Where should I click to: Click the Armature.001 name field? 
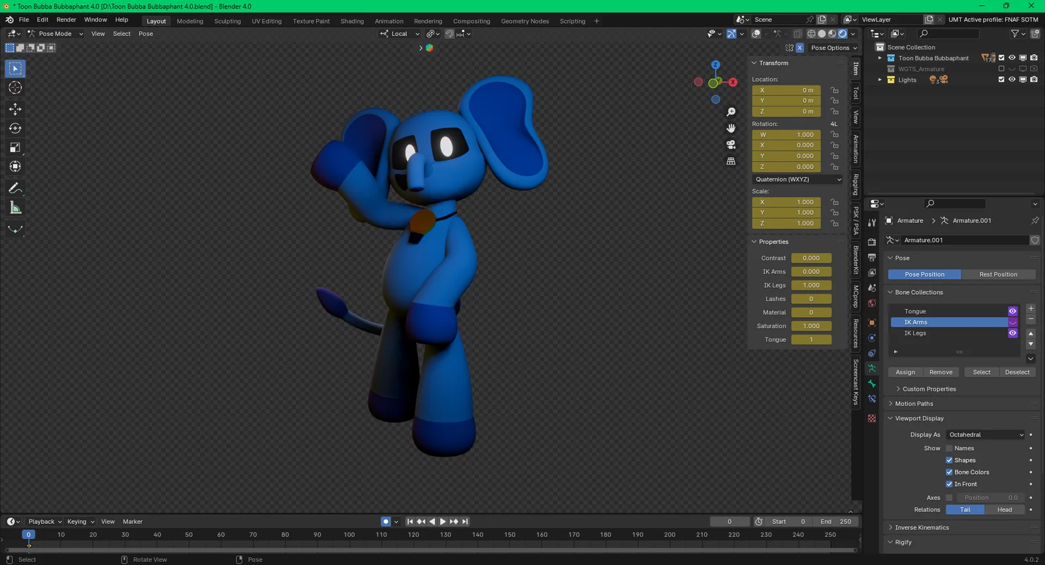(x=964, y=240)
